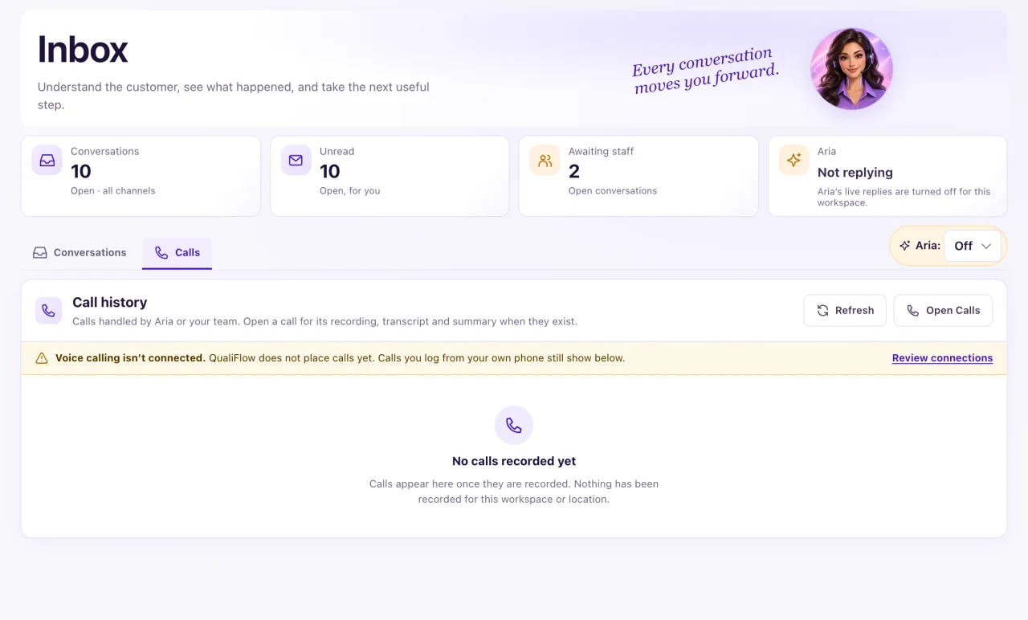Click the warning triangle icon in banner

coord(42,358)
